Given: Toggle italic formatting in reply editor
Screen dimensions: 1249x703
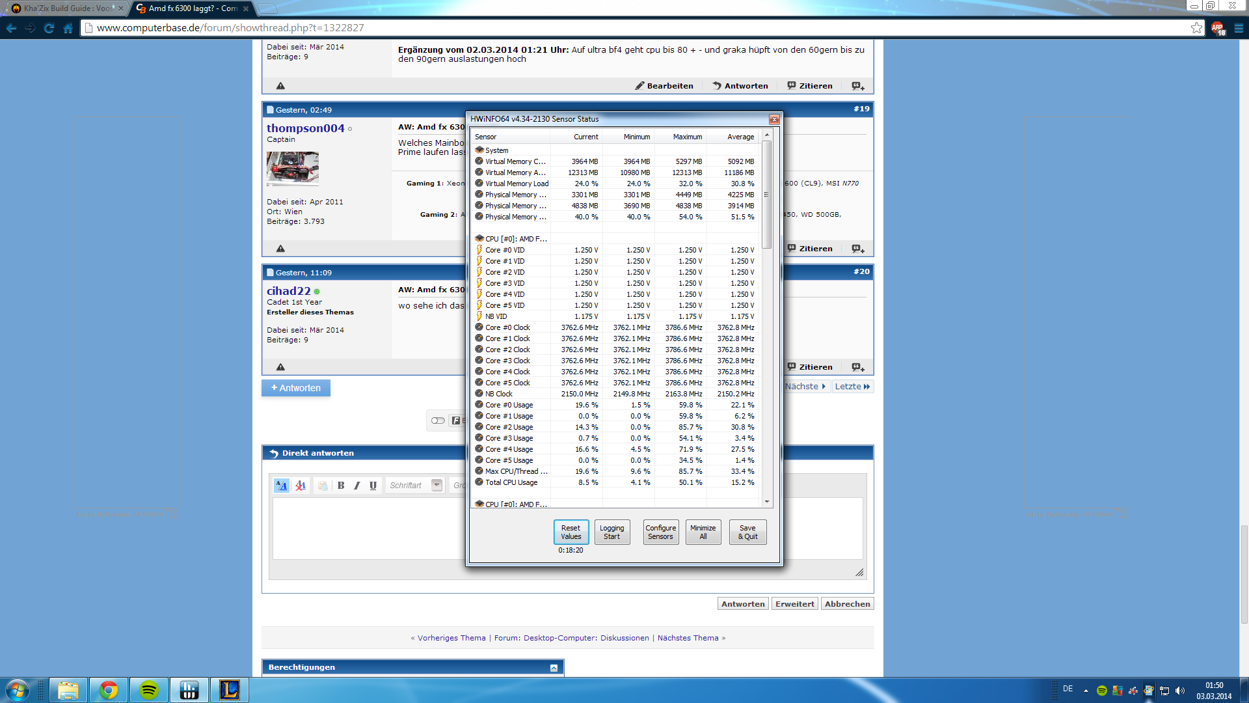Looking at the screenshot, I should coord(356,486).
